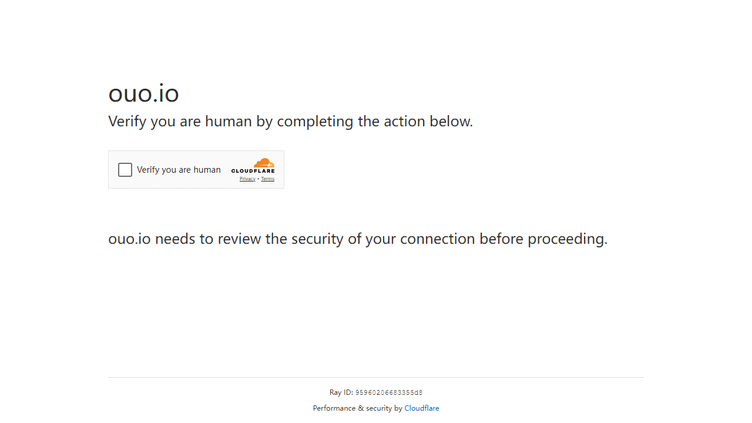Click the word "below." in the subtitle

coord(451,122)
